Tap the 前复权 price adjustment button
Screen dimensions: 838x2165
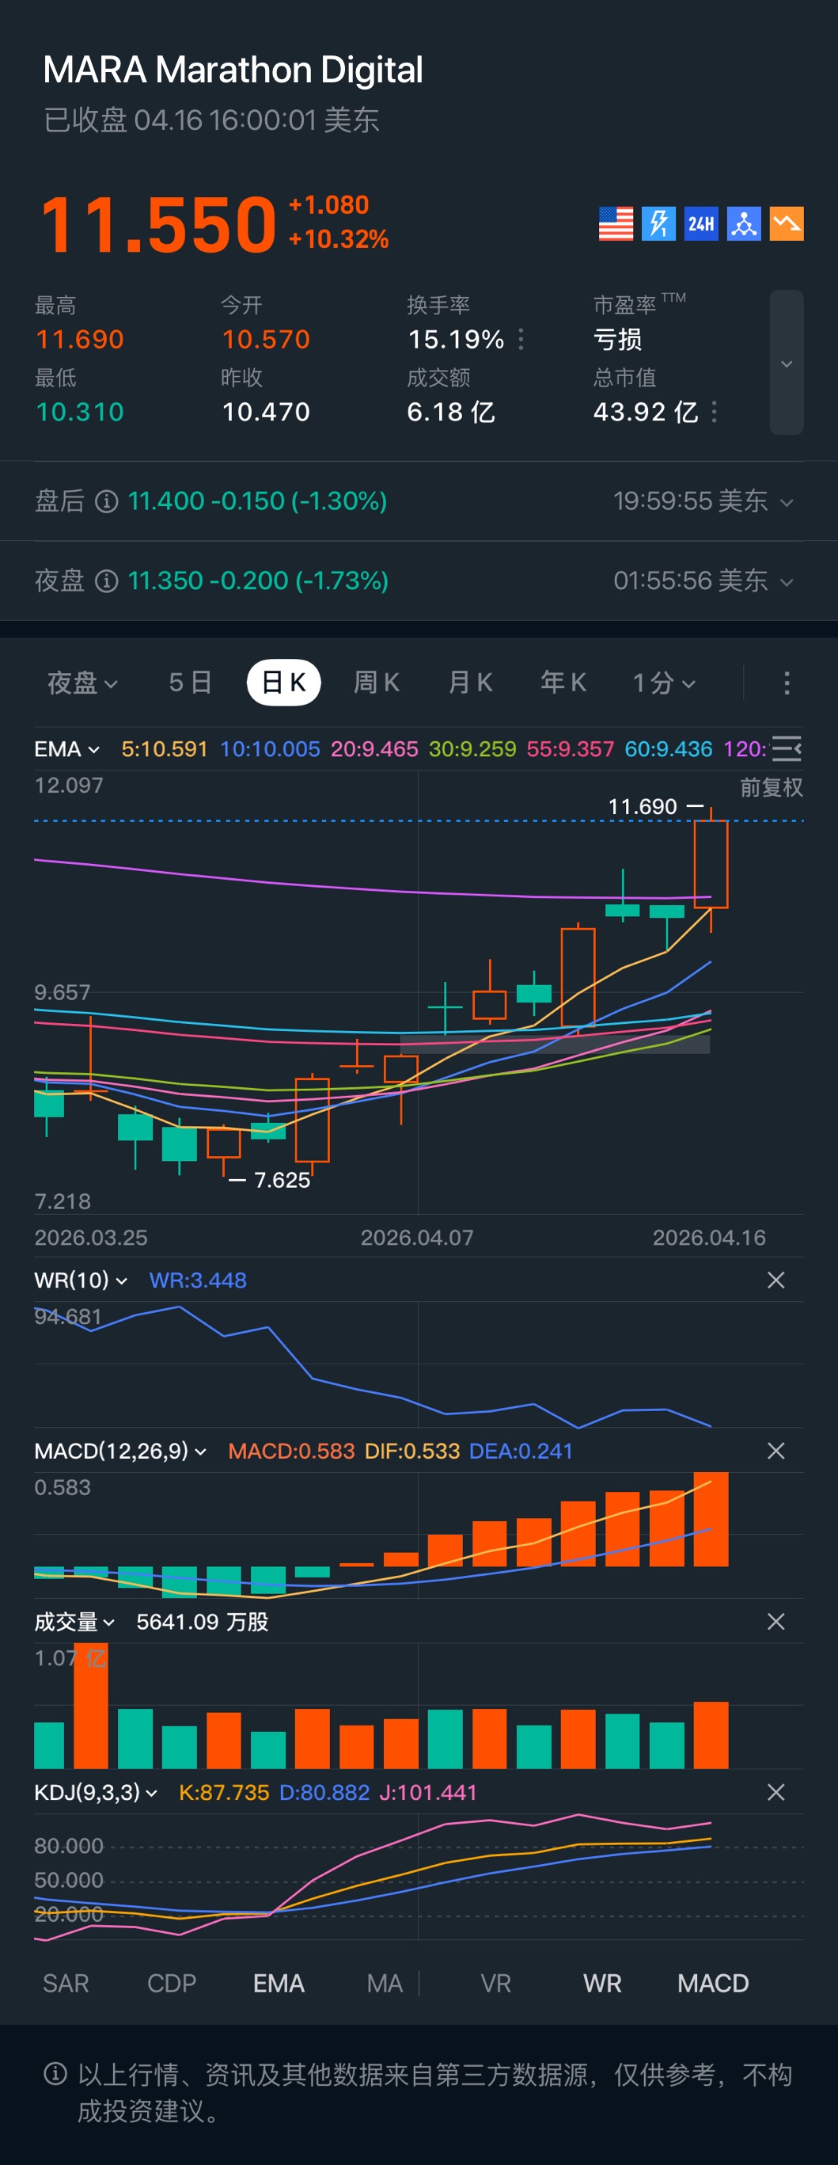(x=771, y=787)
